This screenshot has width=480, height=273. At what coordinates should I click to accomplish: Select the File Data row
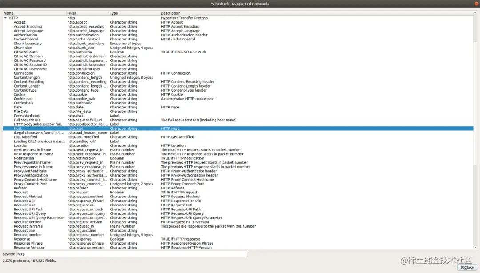pos(238,112)
